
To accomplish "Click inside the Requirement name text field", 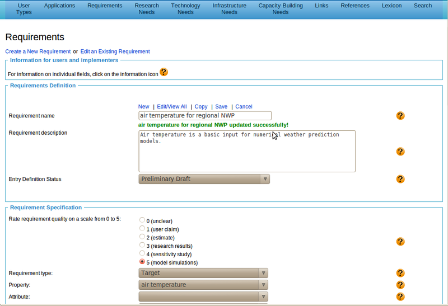I will coord(205,116).
